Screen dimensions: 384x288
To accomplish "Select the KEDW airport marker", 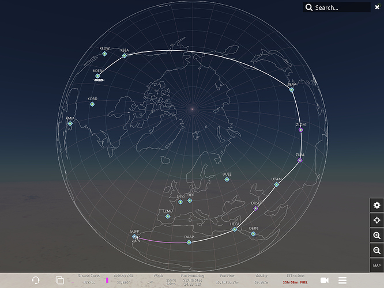I will (104, 54).
